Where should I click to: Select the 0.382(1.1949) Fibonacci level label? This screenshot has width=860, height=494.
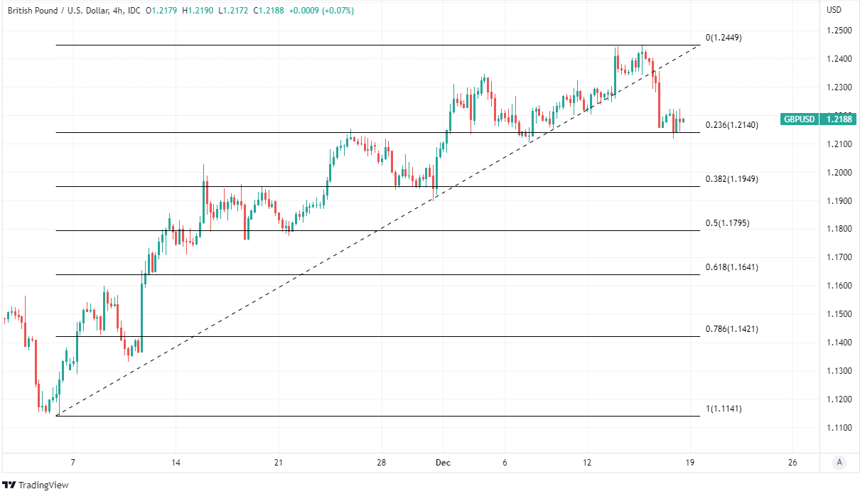coord(731,179)
